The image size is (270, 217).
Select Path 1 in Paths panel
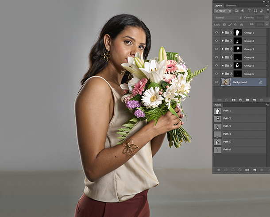click(x=240, y=111)
